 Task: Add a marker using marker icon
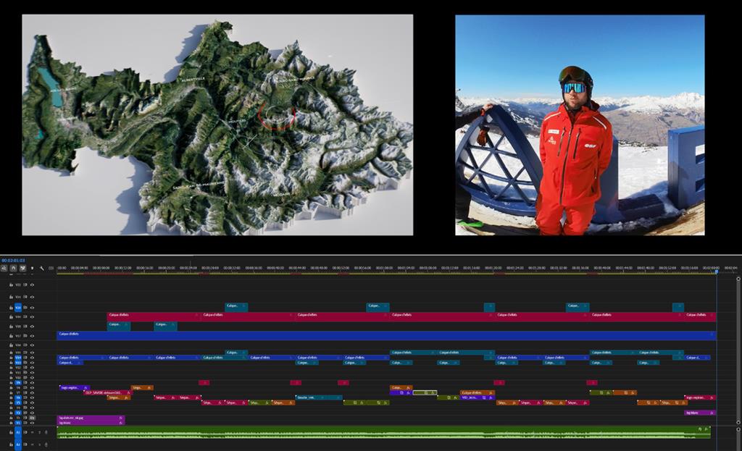(x=32, y=268)
